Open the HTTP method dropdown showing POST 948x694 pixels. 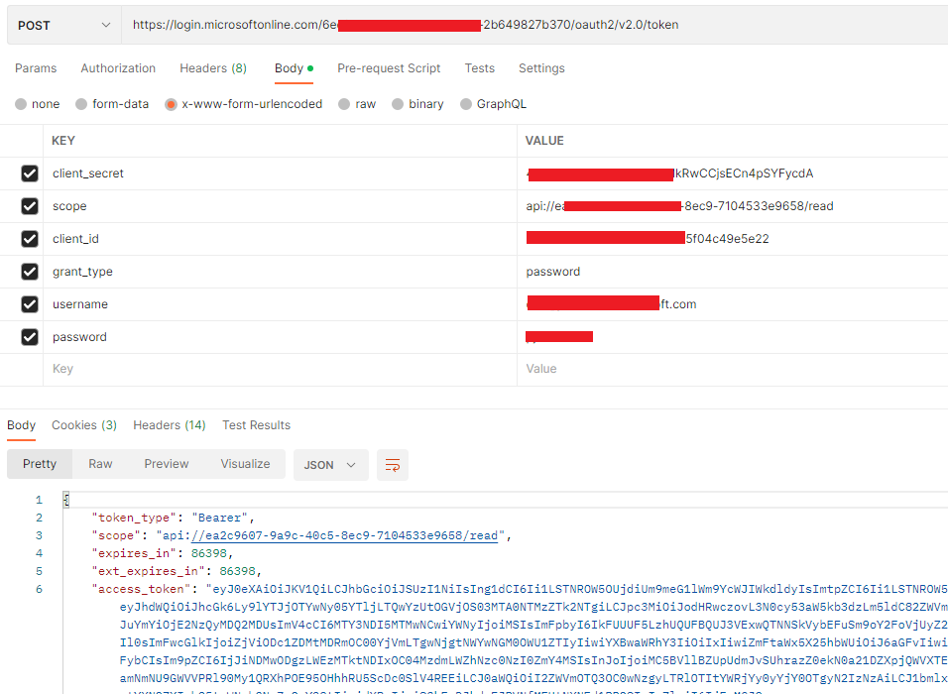click(63, 24)
